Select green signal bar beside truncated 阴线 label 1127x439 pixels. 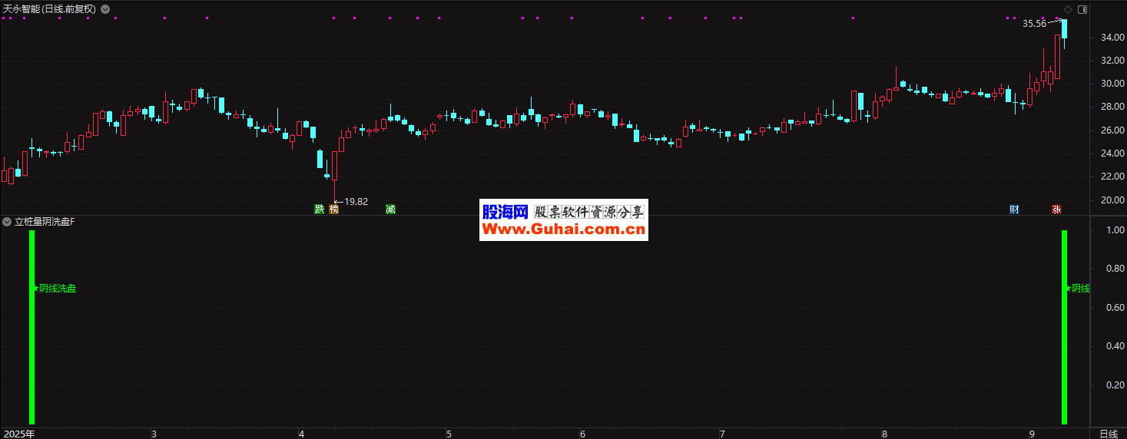click(1064, 327)
